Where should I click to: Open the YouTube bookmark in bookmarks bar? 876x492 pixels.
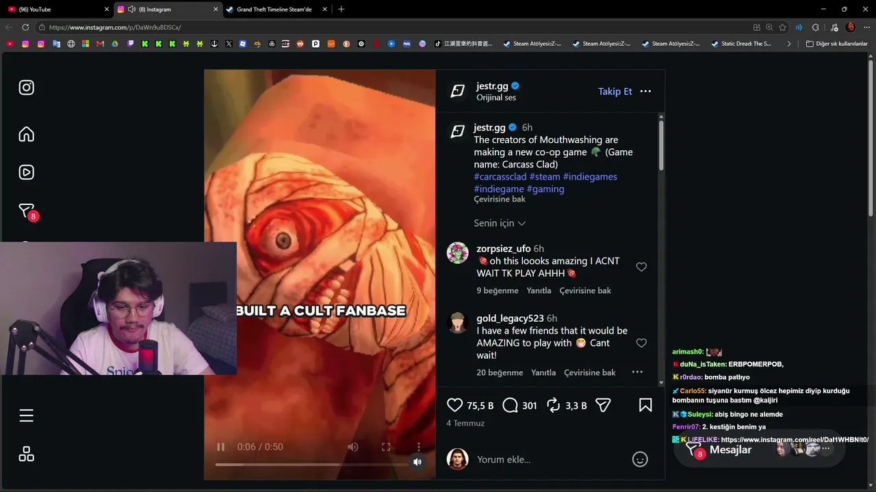tap(10, 44)
